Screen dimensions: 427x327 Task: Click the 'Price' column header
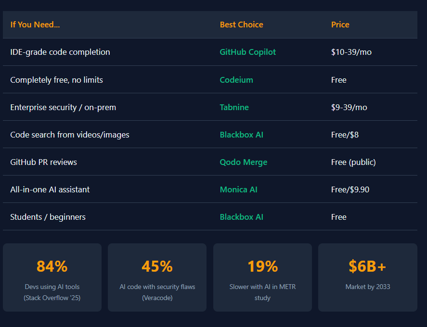click(340, 25)
